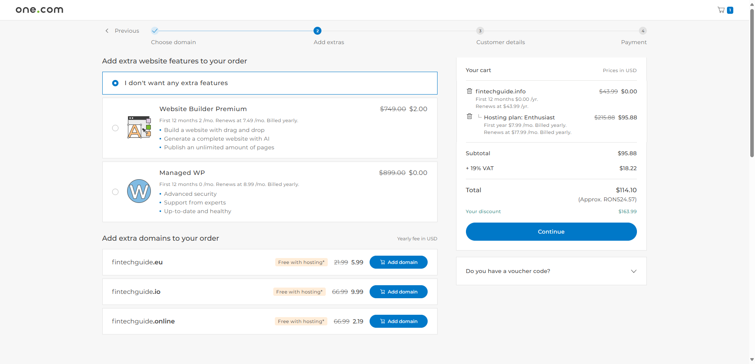
Task: Click the fintechguide.io domain name
Action: pyautogui.click(x=136, y=292)
